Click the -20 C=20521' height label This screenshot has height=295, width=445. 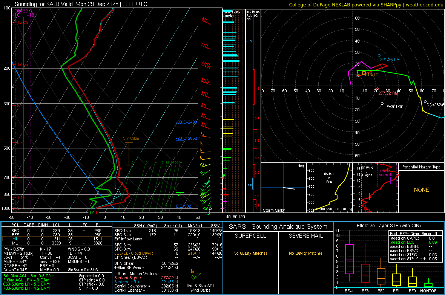coord(187,138)
